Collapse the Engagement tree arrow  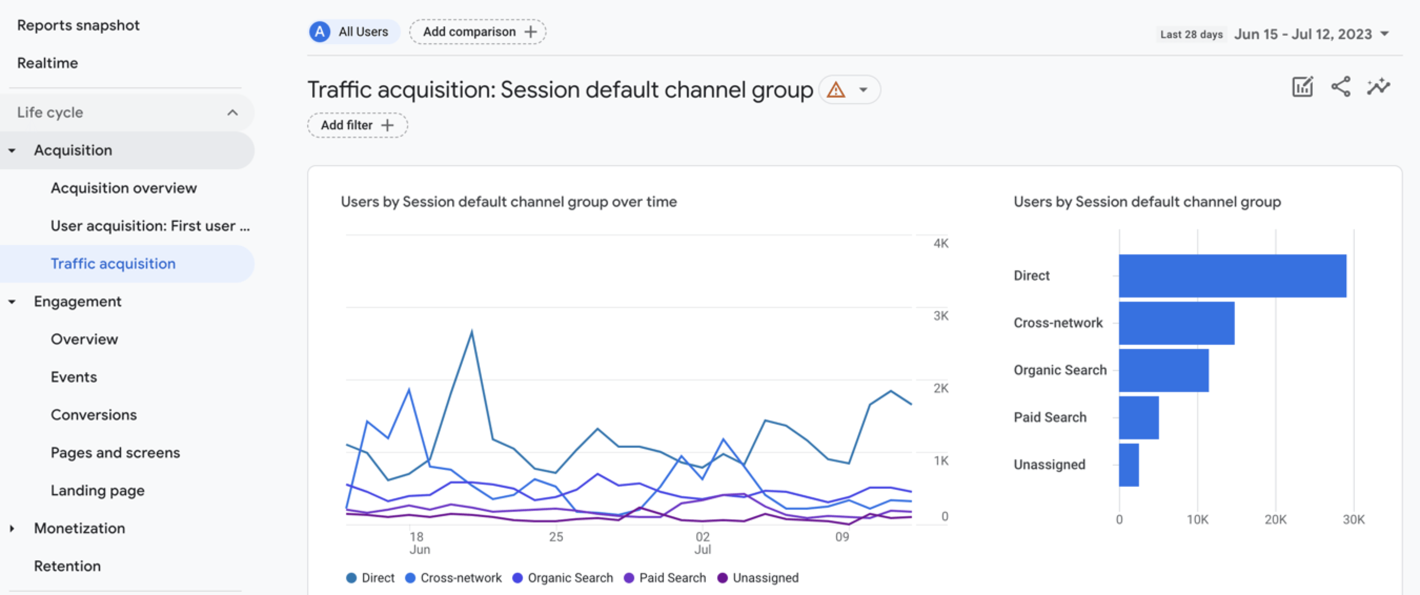[12, 302]
